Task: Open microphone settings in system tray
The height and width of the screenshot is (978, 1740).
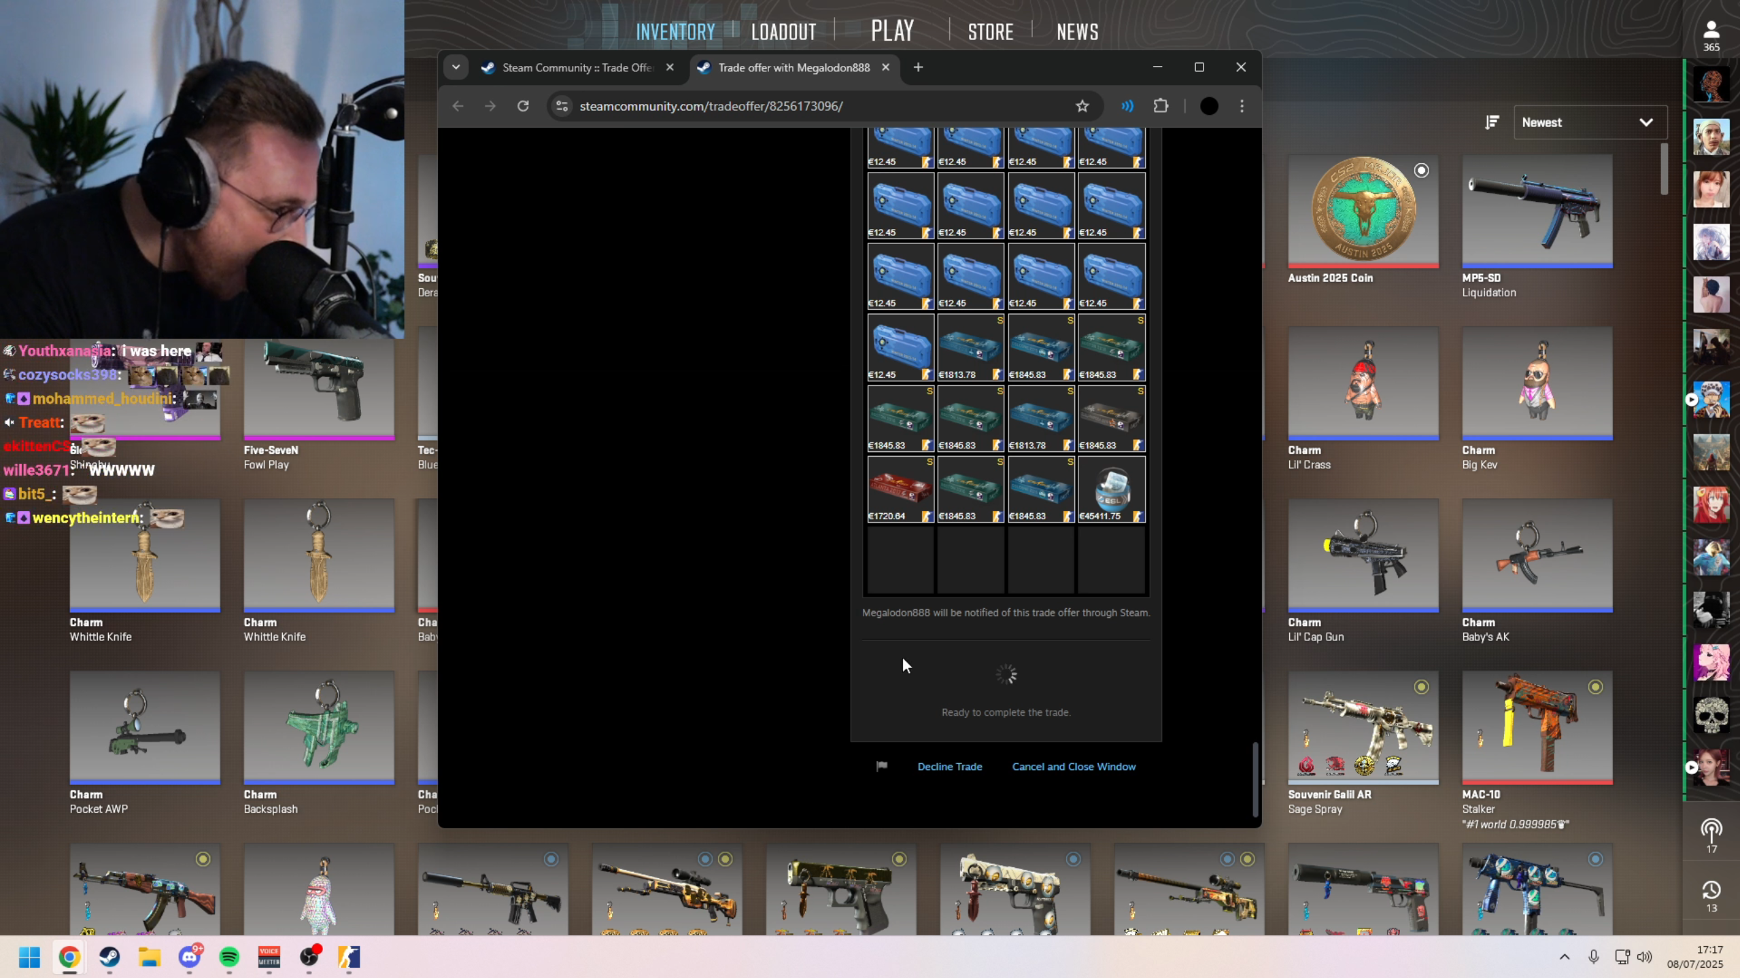Action: [x=1594, y=957]
